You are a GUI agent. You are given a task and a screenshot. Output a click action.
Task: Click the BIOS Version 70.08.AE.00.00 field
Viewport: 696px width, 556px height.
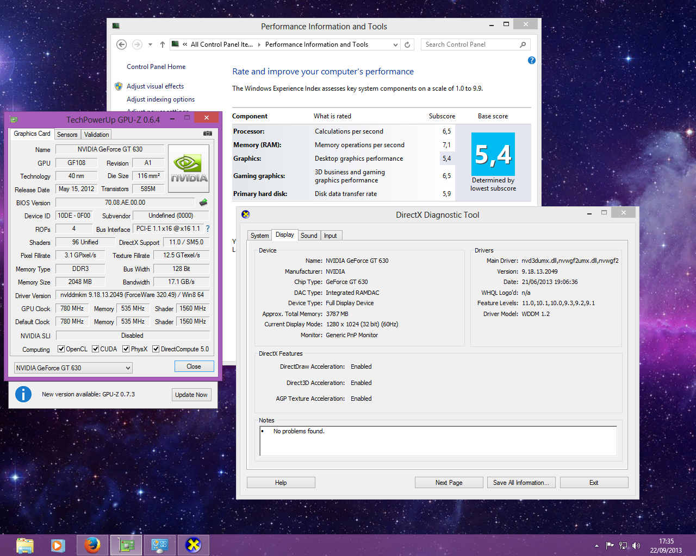[125, 203]
